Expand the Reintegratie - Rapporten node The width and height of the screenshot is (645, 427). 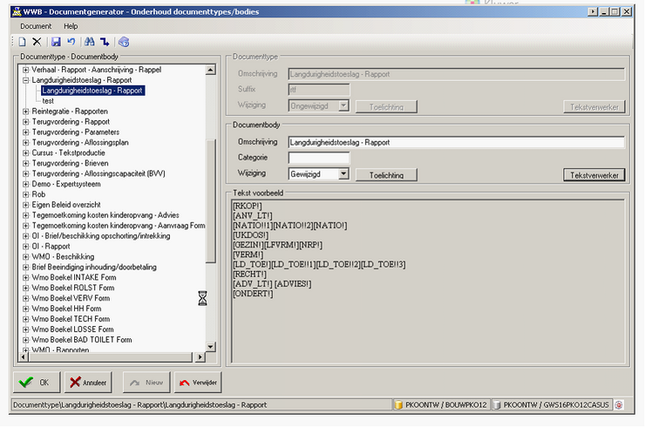click(25, 111)
